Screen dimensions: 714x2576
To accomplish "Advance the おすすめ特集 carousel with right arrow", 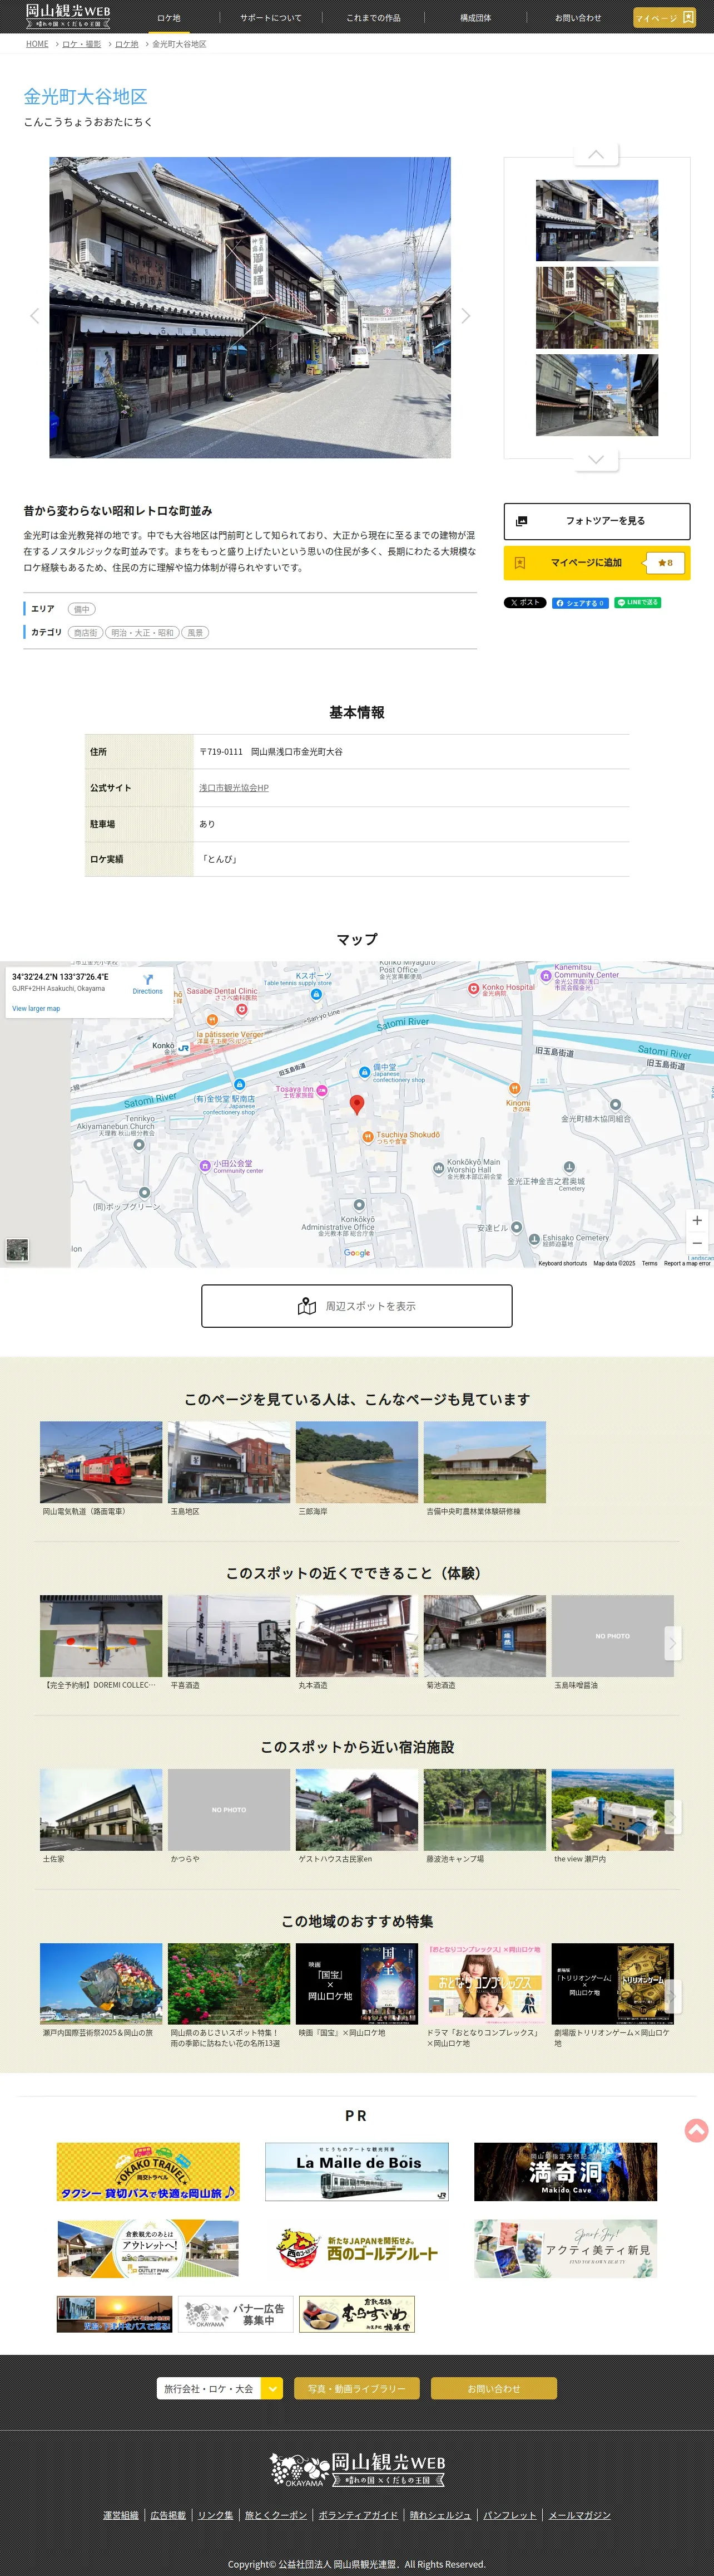I will [672, 1996].
